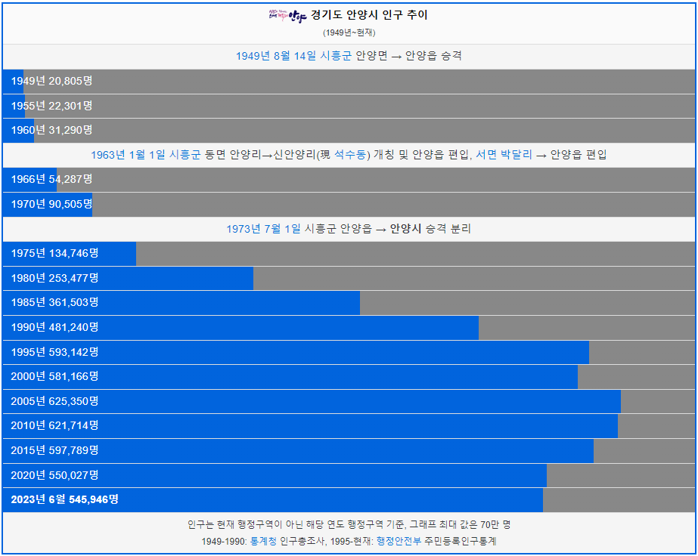Select the 1995년 593,142명 bar label
The width and height of the screenshot is (698, 556).
coord(54,352)
